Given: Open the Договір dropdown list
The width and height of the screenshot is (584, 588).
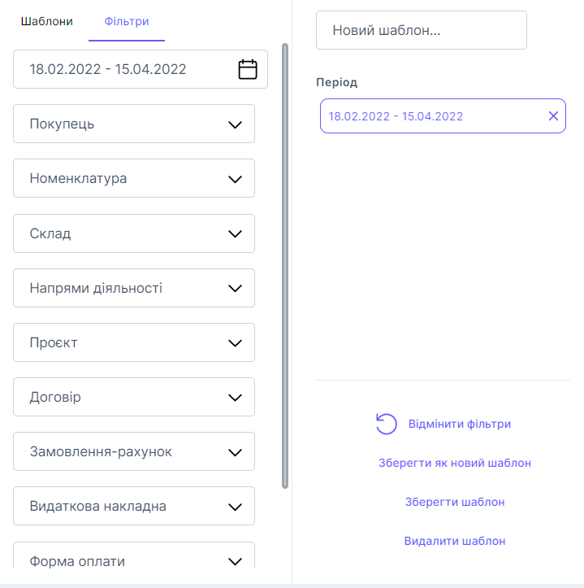Looking at the screenshot, I should coord(134,398).
